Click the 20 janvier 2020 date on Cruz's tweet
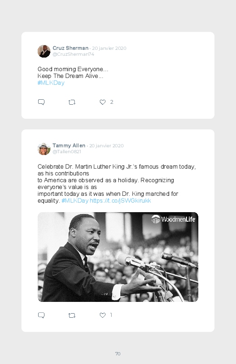The height and width of the screenshot is (364, 236). [109, 49]
